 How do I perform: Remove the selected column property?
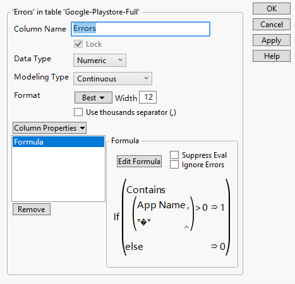coord(32,210)
